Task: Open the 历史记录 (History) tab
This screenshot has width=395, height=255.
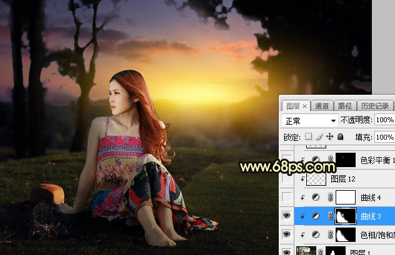Action: [x=375, y=106]
